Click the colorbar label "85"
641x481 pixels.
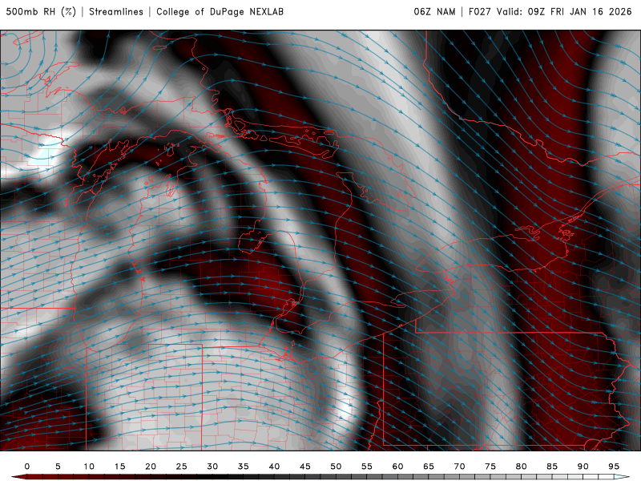[552, 467]
